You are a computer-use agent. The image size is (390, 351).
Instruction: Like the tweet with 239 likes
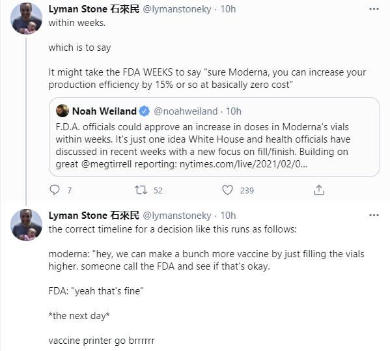point(227,190)
